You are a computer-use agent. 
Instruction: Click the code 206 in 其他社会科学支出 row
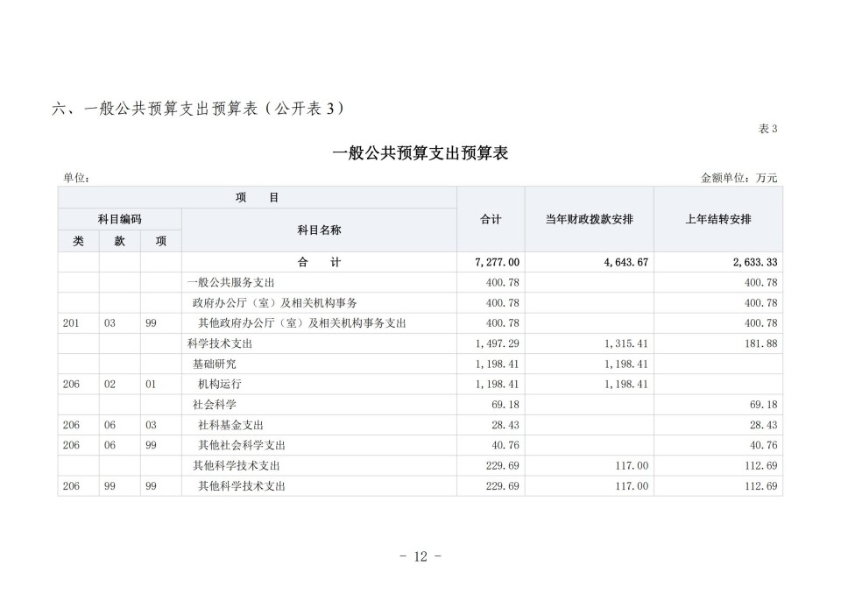tap(71, 445)
